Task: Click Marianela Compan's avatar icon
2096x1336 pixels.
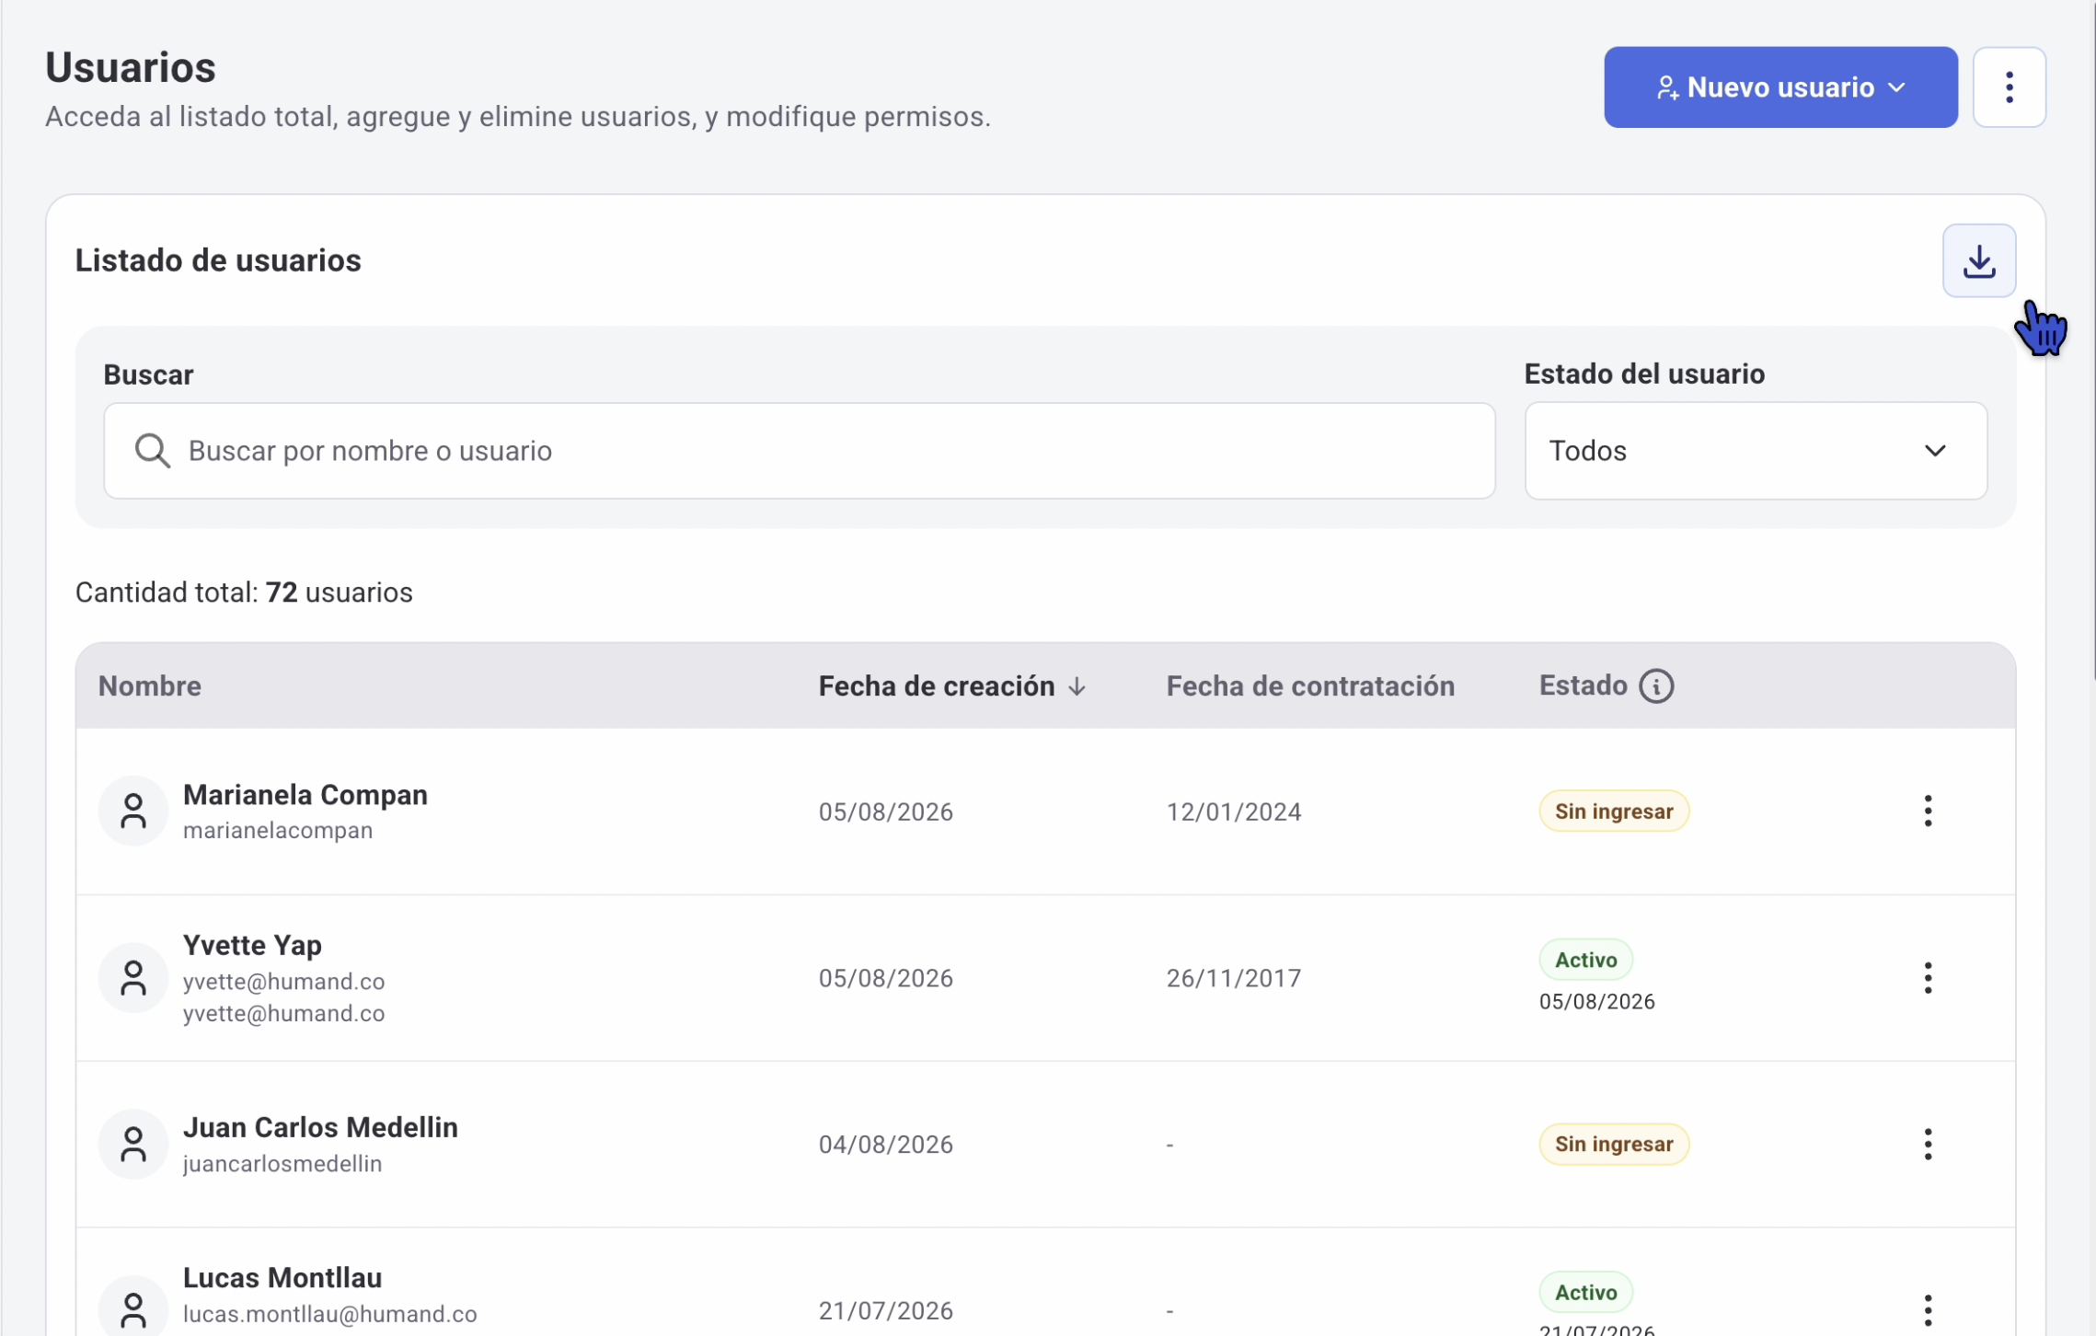Action: [133, 811]
